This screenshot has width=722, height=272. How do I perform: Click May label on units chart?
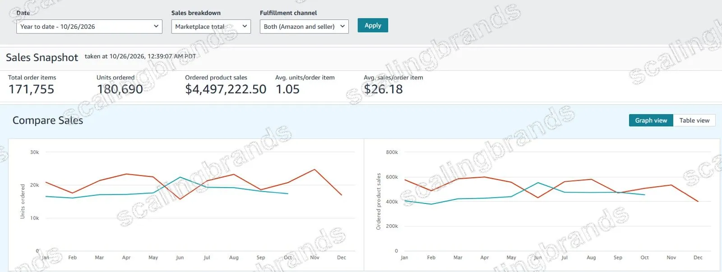(x=153, y=258)
